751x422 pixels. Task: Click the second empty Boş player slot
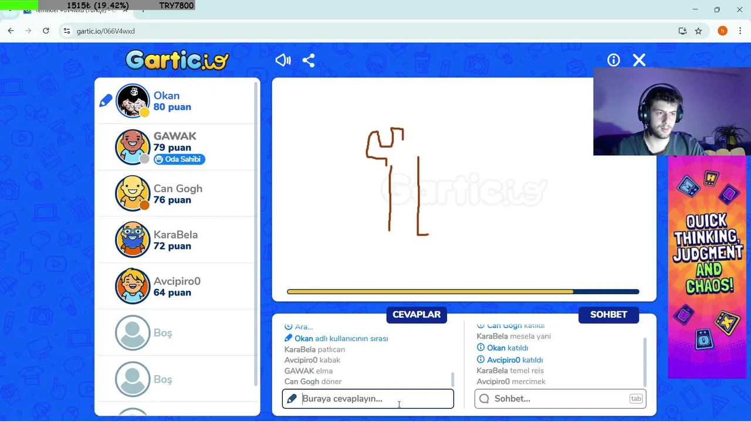coord(177,379)
